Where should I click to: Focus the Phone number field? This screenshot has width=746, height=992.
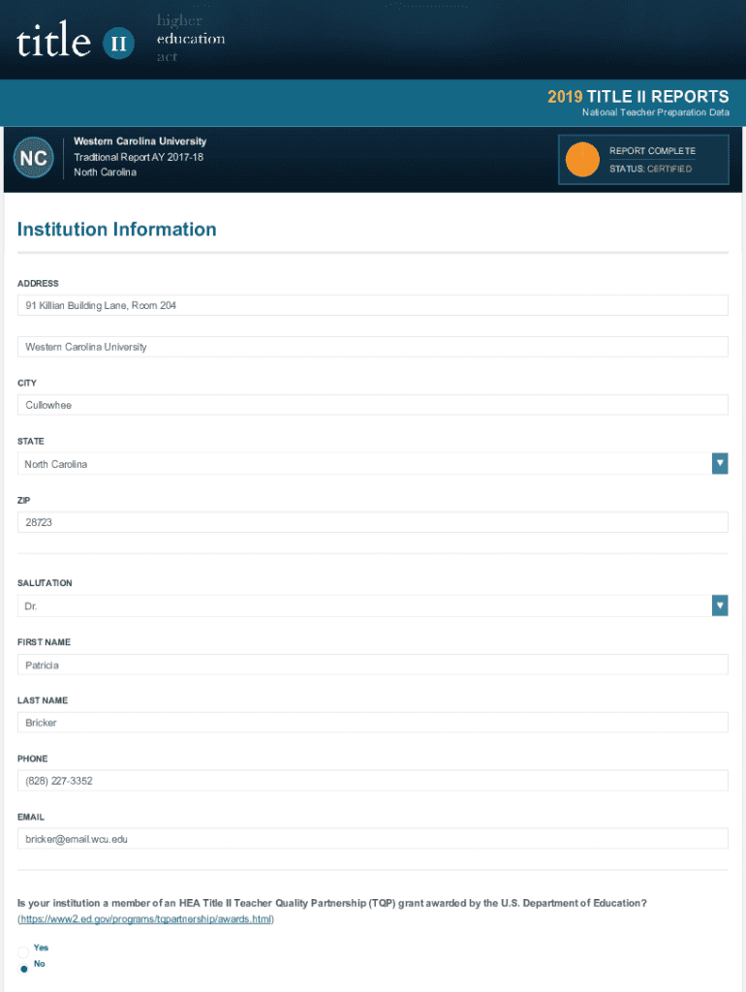pos(372,781)
